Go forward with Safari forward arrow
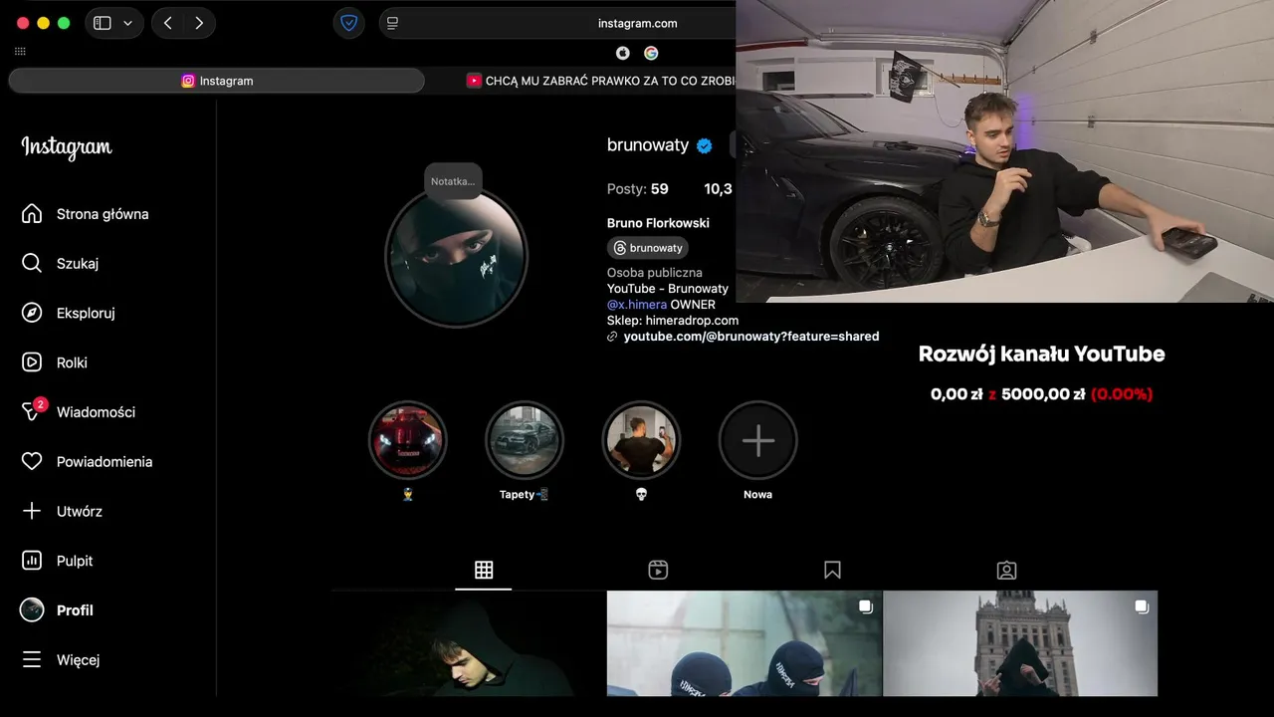This screenshot has height=717, width=1274. click(x=199, y=23)
